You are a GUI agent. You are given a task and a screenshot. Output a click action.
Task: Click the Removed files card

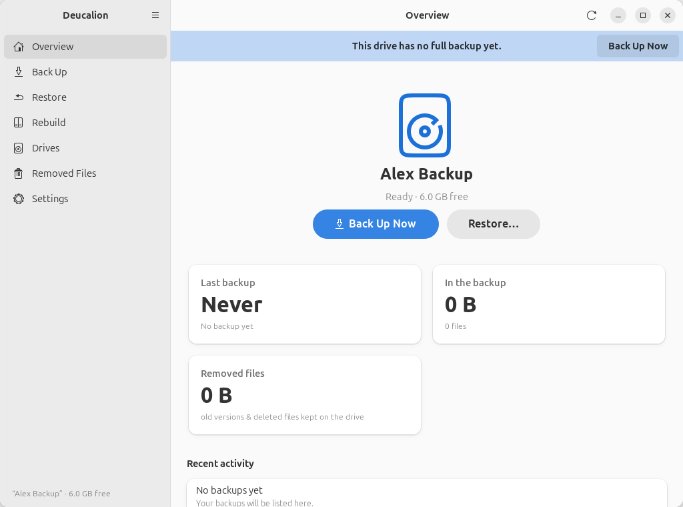[x=305, y=395]
